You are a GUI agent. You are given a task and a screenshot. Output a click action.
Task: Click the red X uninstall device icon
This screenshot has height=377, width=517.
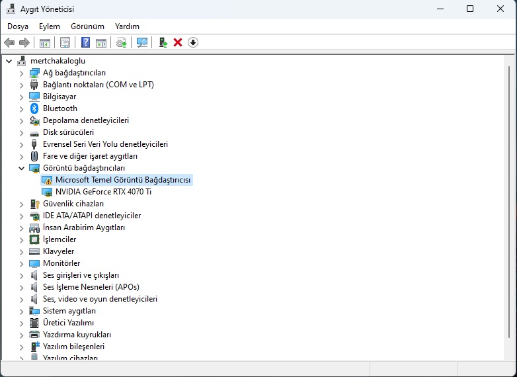(178, 42)
